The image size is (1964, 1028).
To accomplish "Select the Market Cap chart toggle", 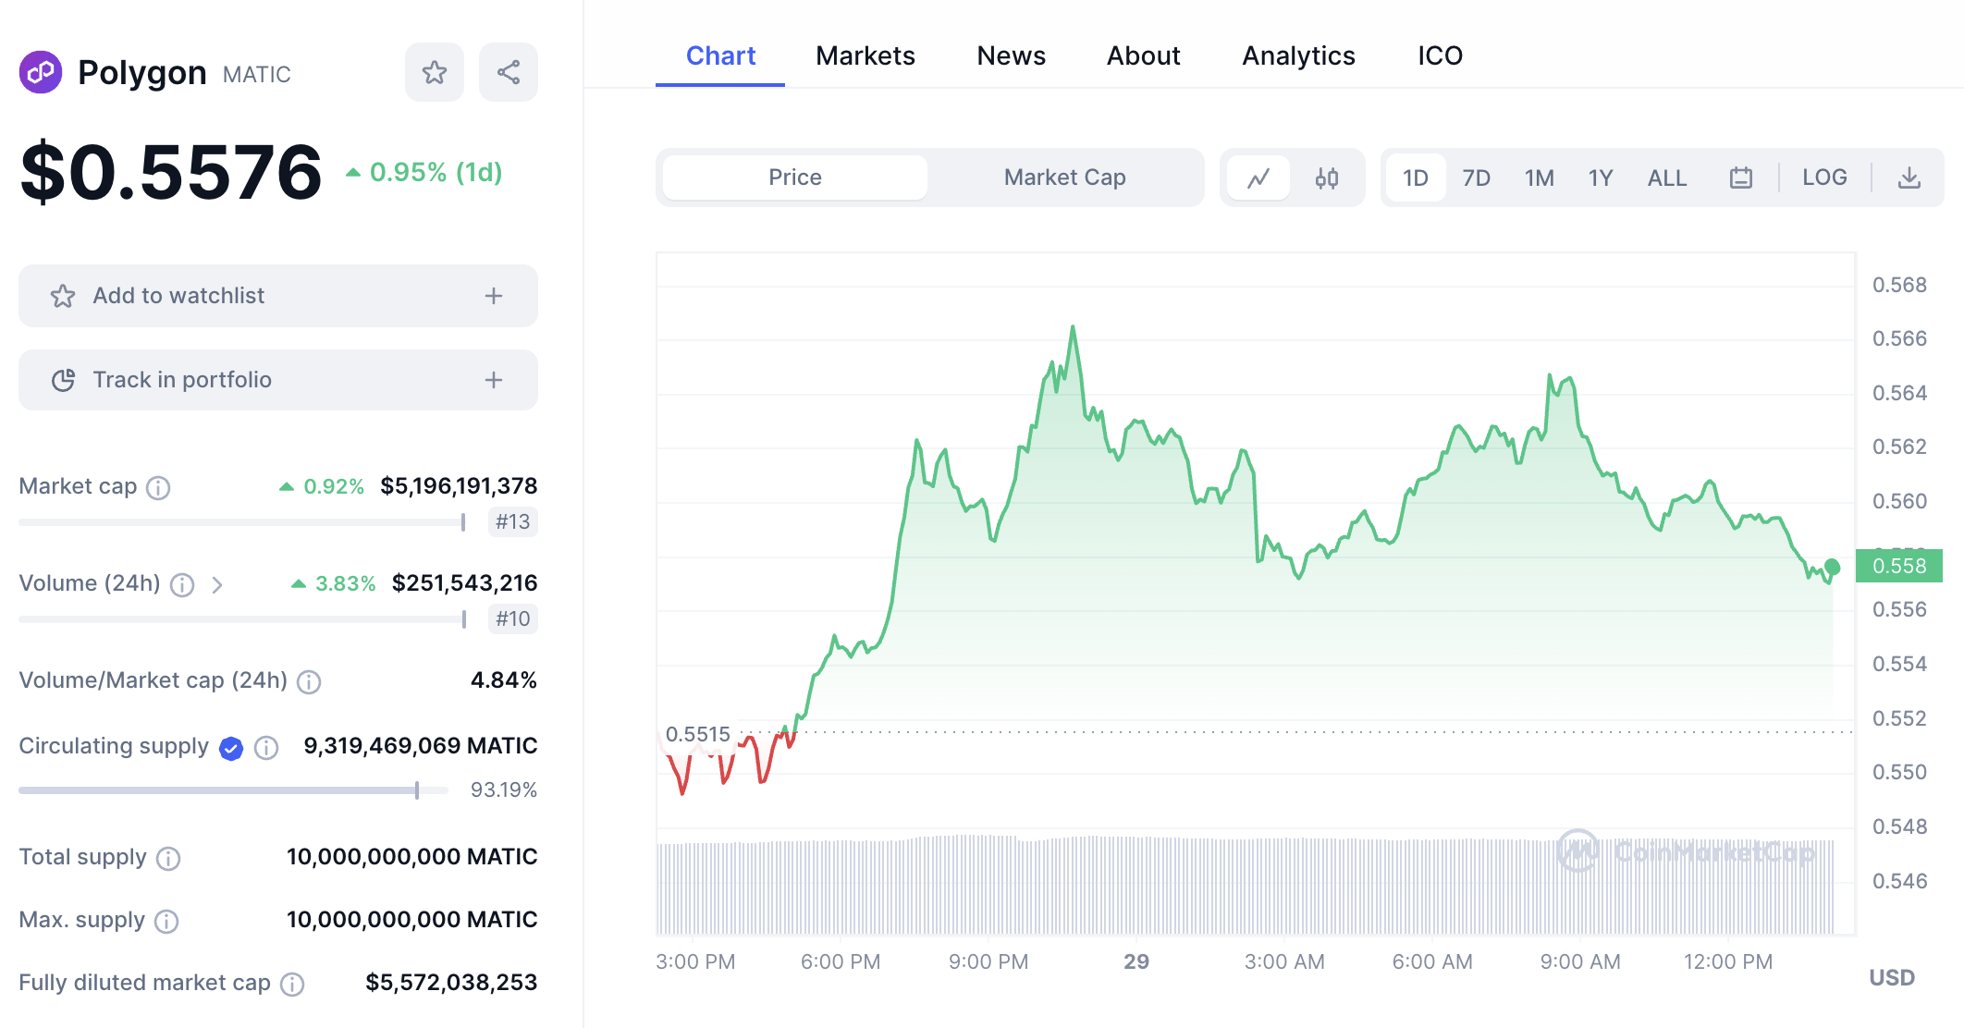I will coord(1063,177).
